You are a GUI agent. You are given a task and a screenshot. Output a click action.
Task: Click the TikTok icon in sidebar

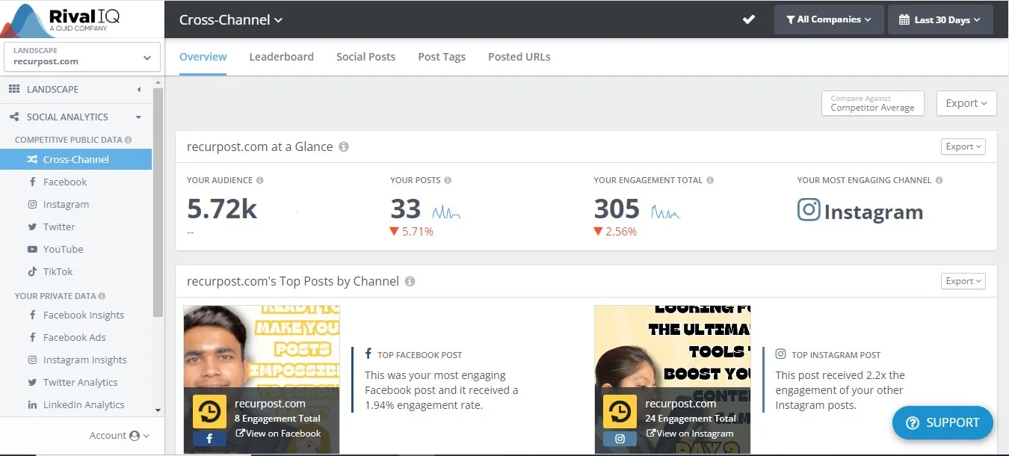pyautogui.click(x=32, y=271)
